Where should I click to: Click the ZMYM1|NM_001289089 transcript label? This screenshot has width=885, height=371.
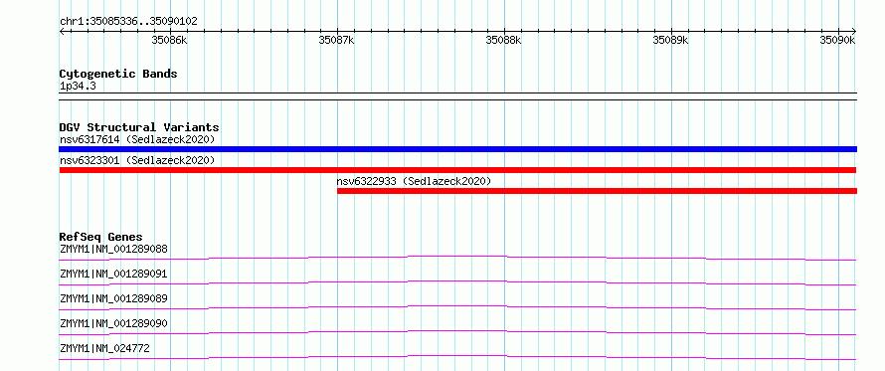click(113, 298)
